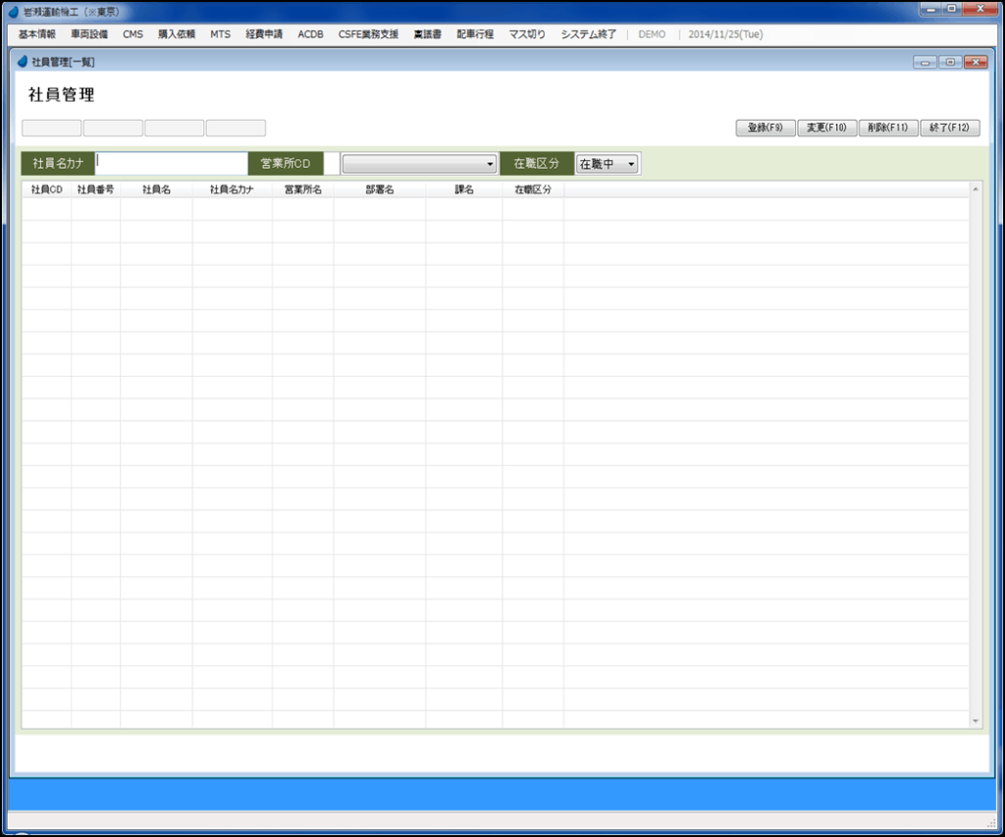The width and height of the screenshot is (1005, 837).
Task: Click the システム終了 menu item
Action: point(589,34)
